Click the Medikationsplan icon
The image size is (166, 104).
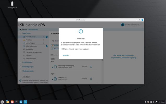click(24, 59)
